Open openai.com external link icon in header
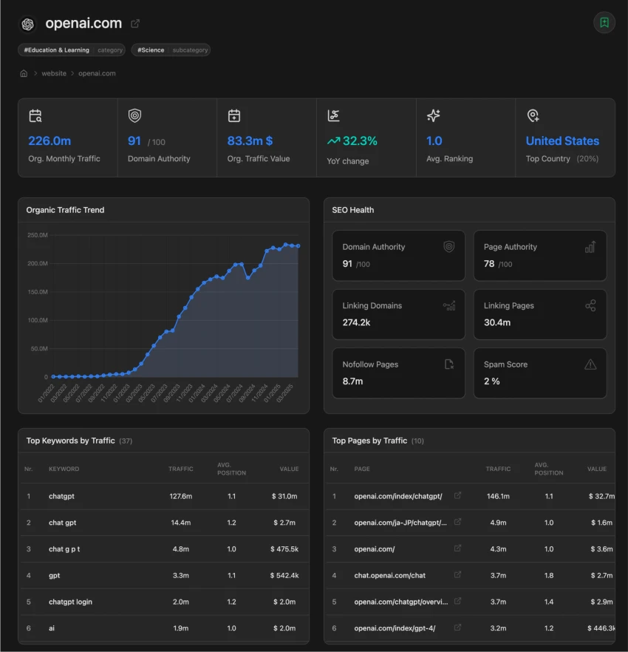 click(x=135, y=24)
